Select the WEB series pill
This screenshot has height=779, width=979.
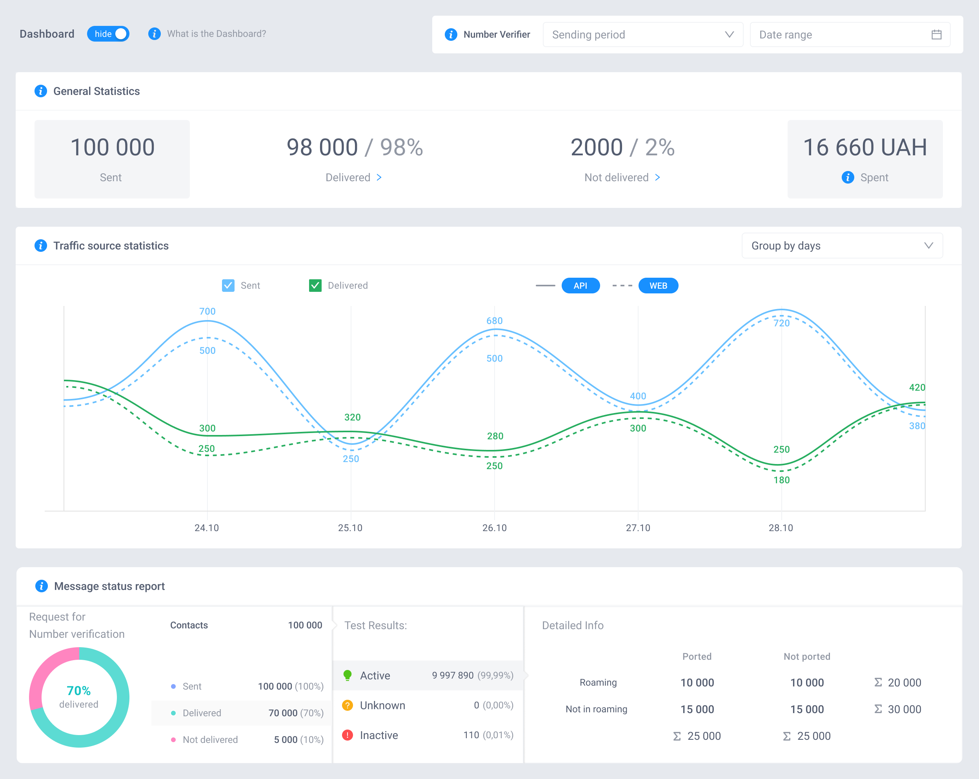coord(658,286)
